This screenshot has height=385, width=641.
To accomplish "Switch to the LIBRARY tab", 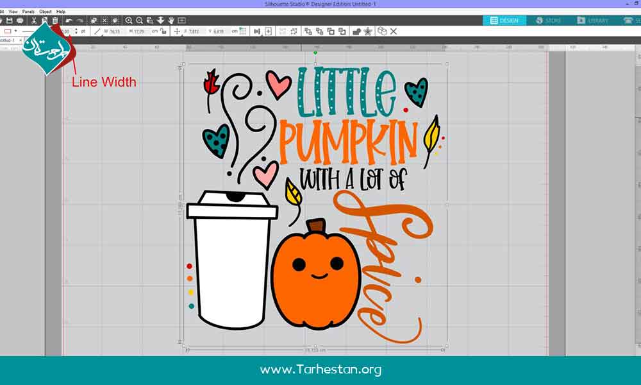I will tap(592, 21).
